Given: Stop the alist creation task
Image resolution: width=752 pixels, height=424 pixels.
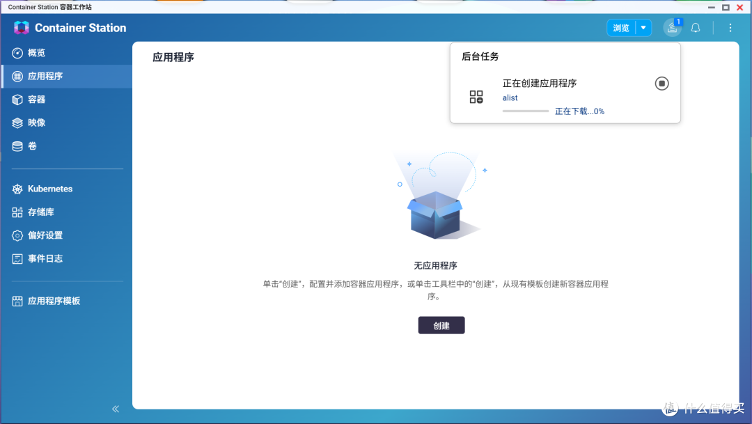Looking at the screenshot, I should click(x=662, y=84).
